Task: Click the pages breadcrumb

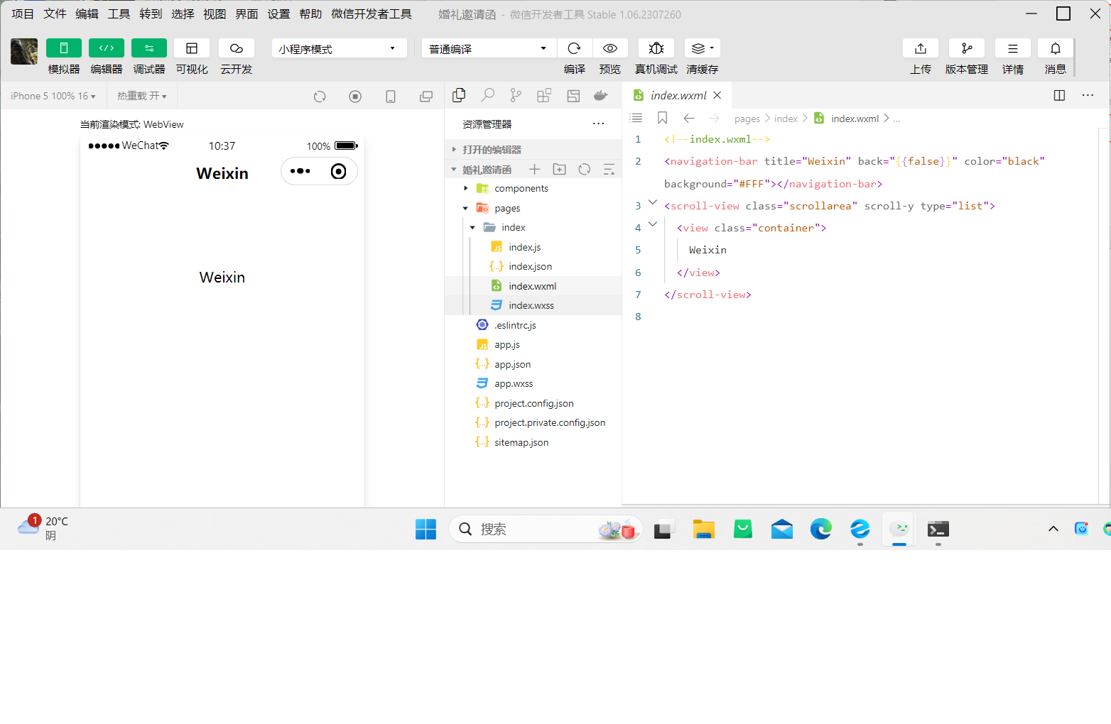Action: coord(747,119)
